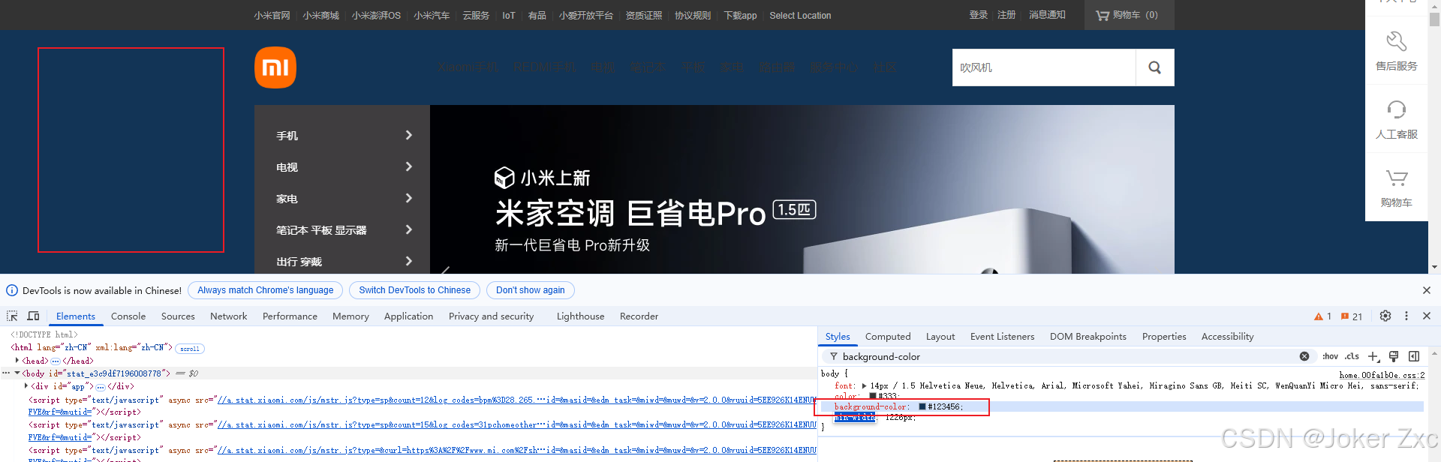The width and height of the screenshot is (1441, 462).
Task: Open rendering emulations paintbrush icon
Action: [x=1394, y=356]
